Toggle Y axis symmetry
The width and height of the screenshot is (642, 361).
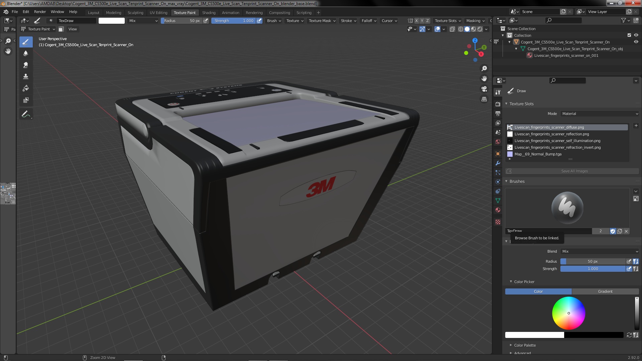422,21
